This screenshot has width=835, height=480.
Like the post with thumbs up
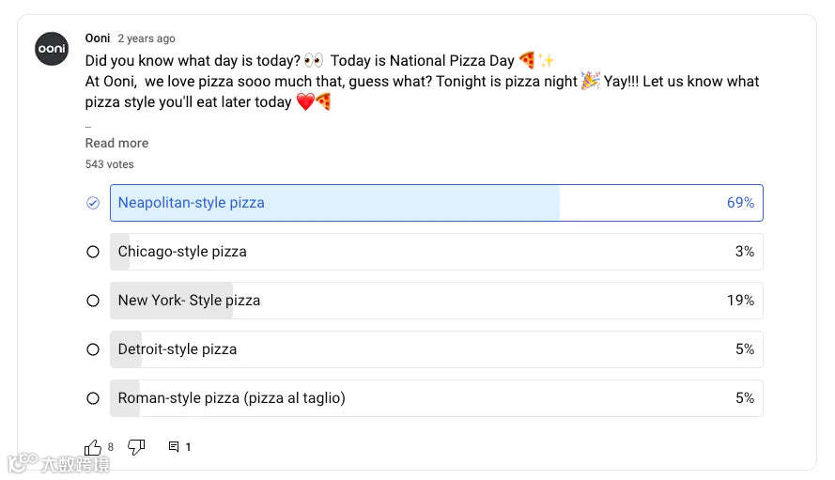click(93, 447)
